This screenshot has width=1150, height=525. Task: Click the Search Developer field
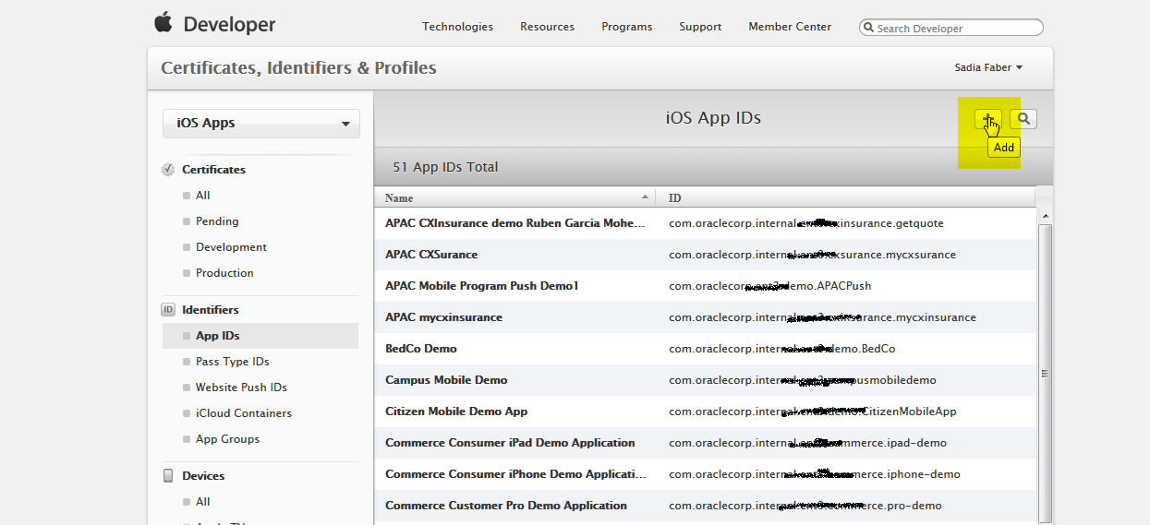coord(951,28)
